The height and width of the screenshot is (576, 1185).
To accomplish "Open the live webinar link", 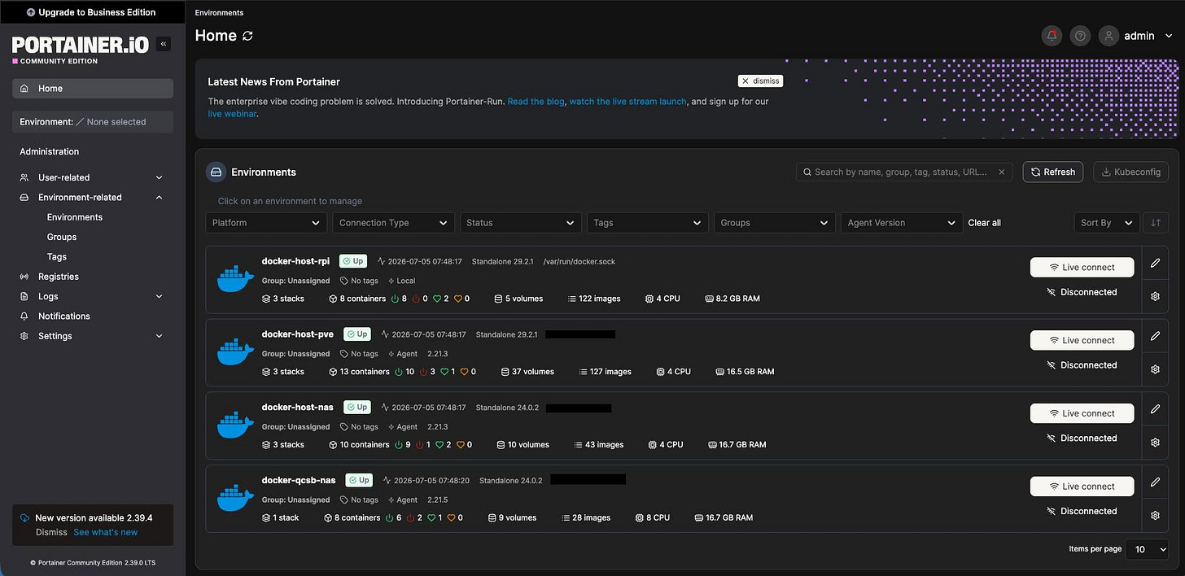I will pos(233,115).
